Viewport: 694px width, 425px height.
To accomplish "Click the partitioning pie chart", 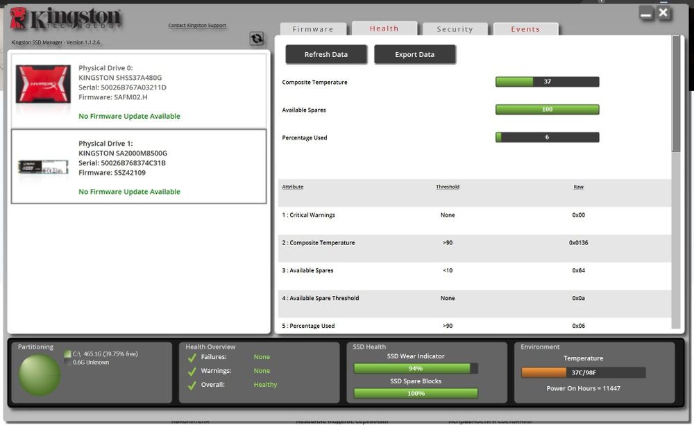I will 40,375.
